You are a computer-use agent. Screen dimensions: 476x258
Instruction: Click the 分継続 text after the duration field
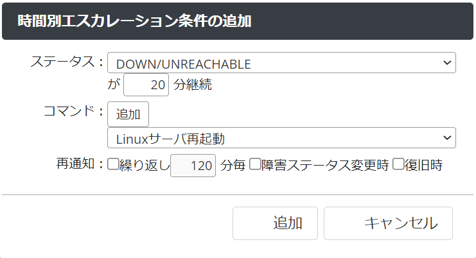click(193, 85)
